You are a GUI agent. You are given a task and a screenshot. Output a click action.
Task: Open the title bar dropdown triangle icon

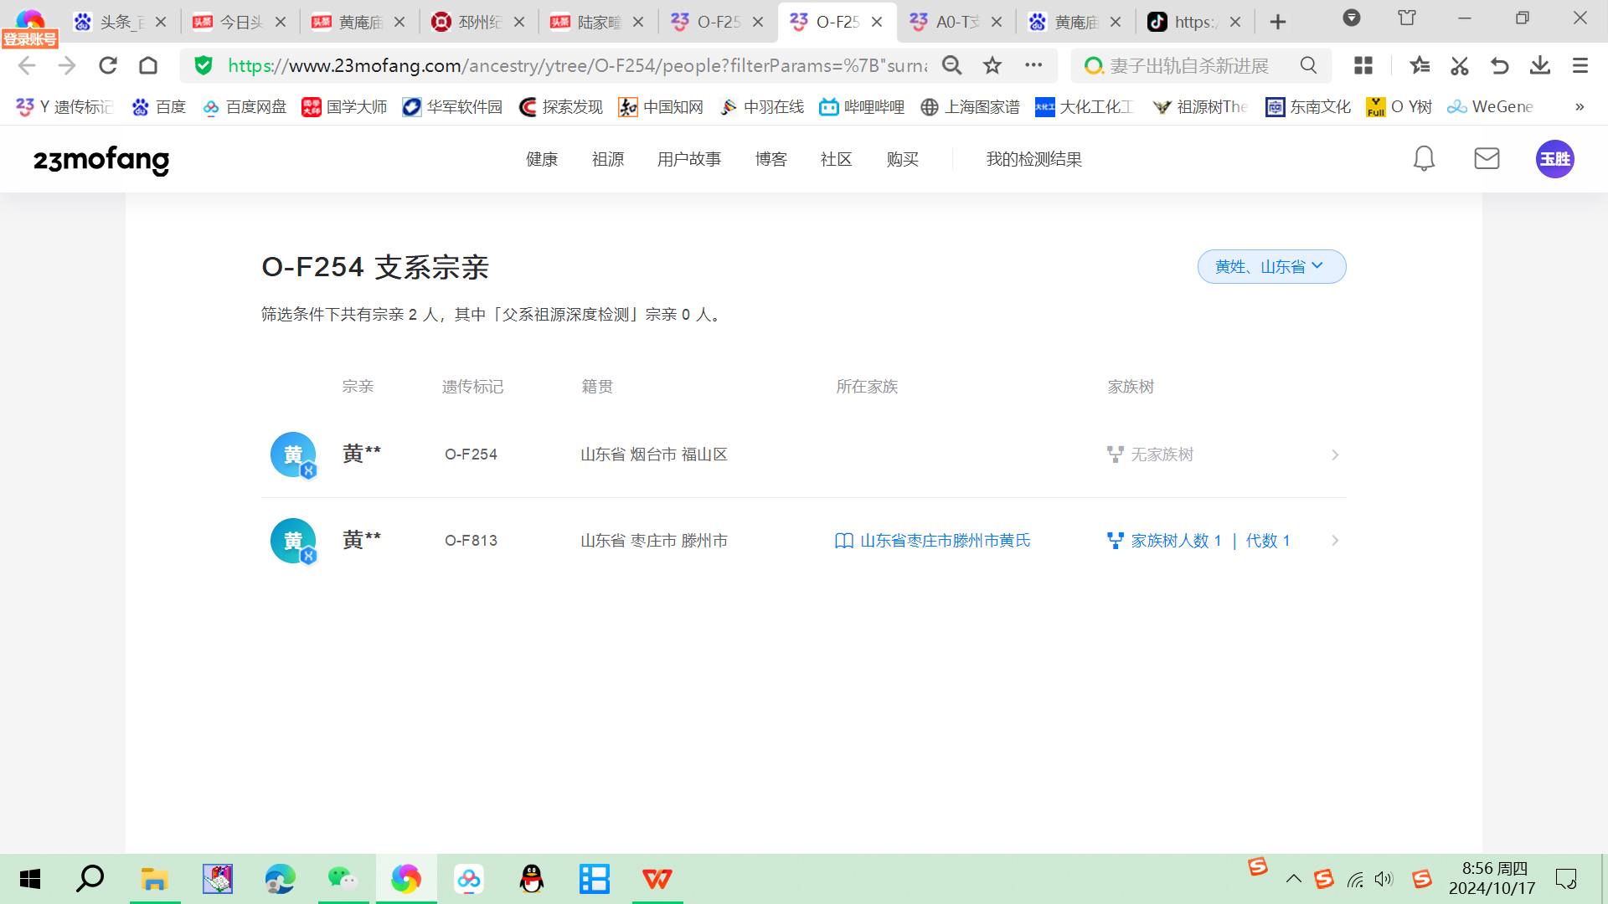(1352, 18)
